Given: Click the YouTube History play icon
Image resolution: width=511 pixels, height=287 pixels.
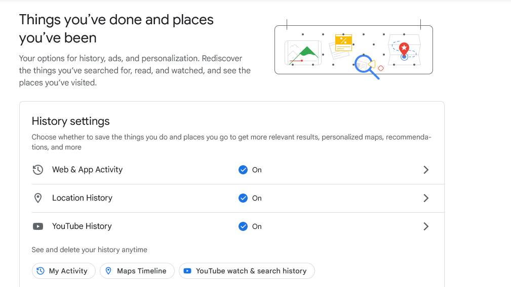Looking at the screenshot, I should 38,226.
